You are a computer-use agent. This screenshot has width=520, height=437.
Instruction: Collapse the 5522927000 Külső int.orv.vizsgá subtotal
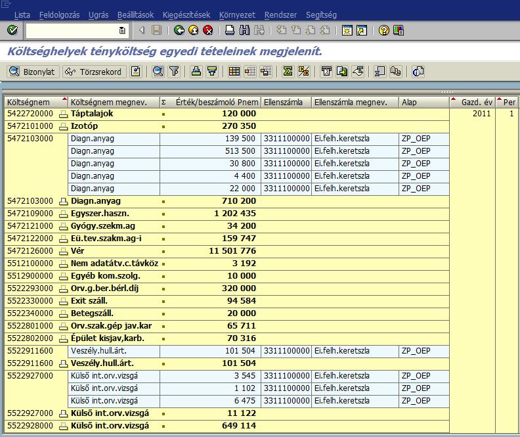(63, 414)
